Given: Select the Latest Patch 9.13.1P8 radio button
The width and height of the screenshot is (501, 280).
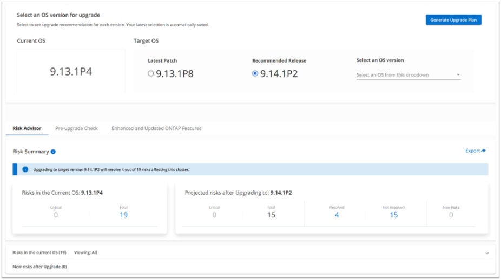Looking at the screenshot, I should coord(151,74).
